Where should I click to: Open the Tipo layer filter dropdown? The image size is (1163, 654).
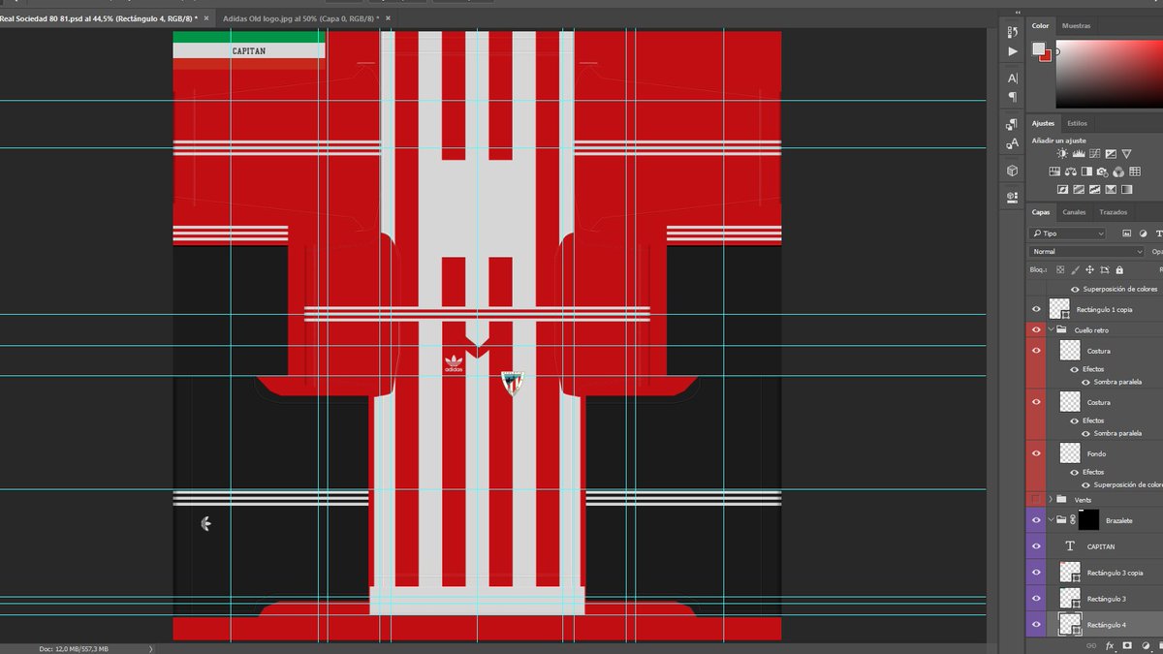(1067, 234)
